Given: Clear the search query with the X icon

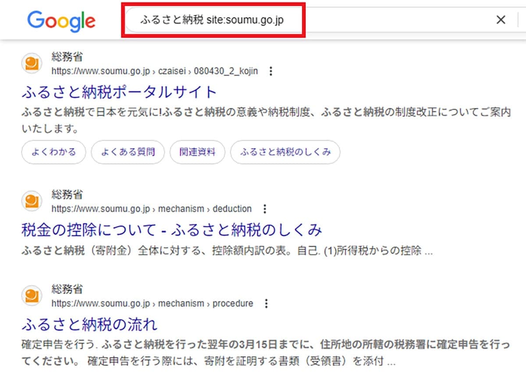Looking at the screenshot, I should point(501,19).
